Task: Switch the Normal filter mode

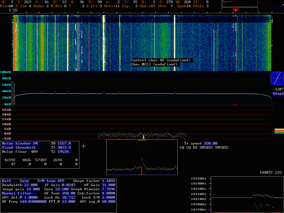Action: point(19,193)
